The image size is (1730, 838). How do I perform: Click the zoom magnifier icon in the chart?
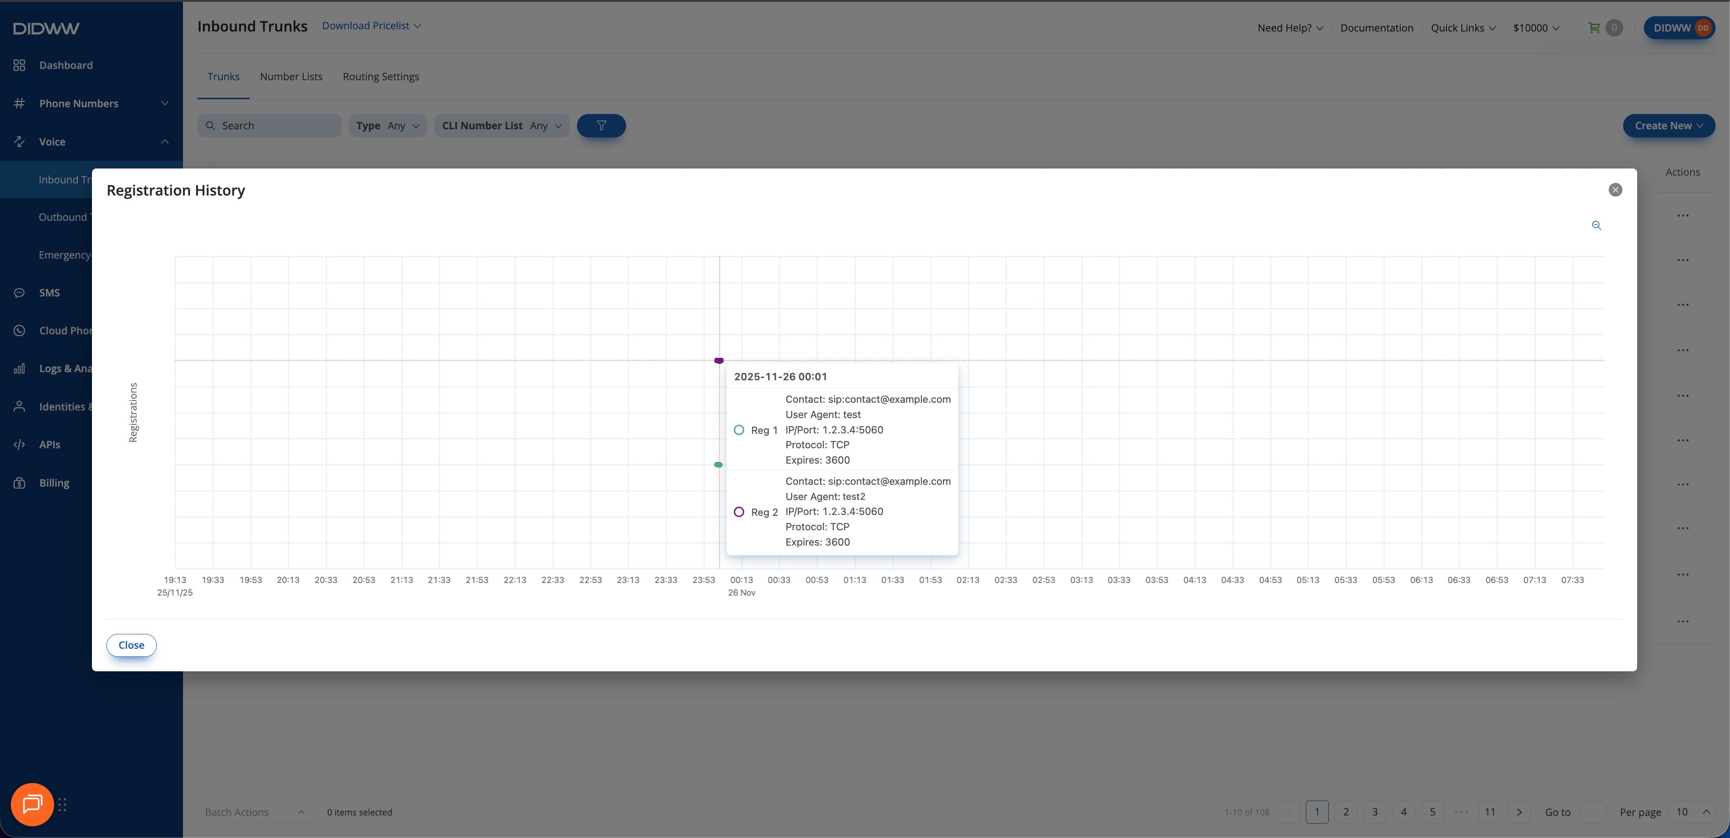(1597, 226)
